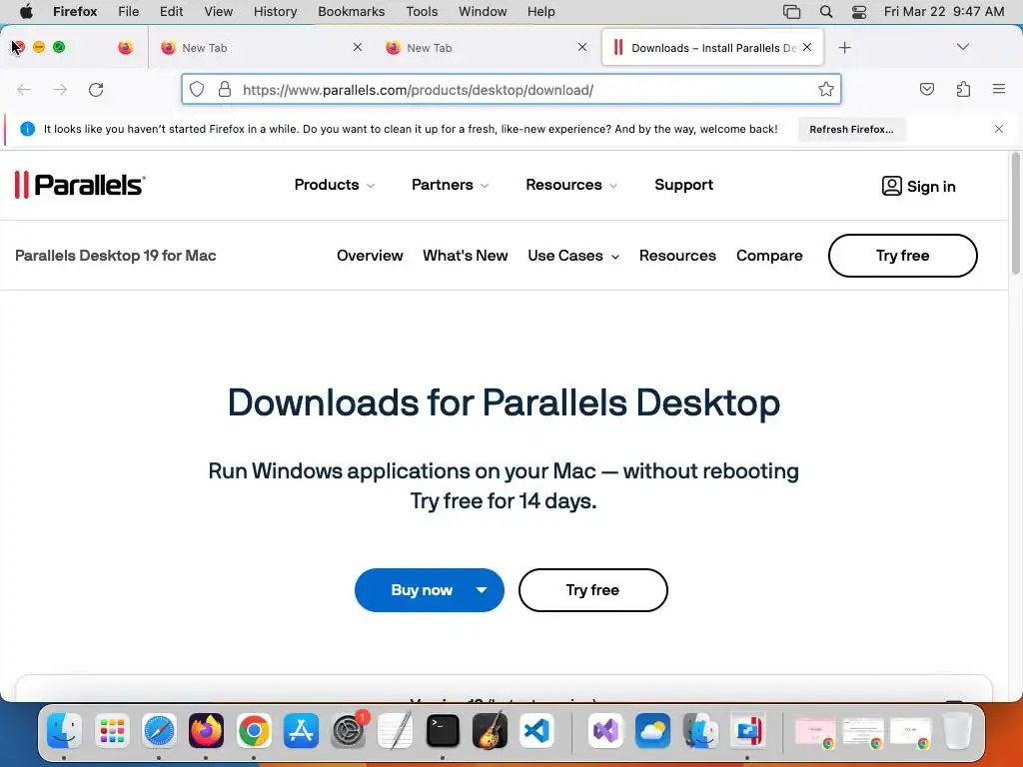
Task: Open the Firefox hamburger application menu
Action: click(x=999, y=89)
